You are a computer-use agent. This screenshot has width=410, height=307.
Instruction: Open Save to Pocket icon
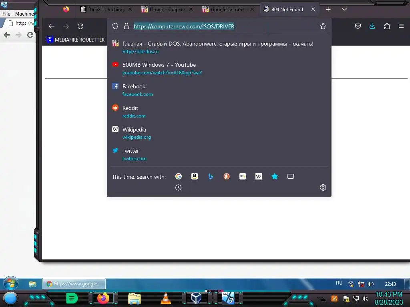(358, 26)
